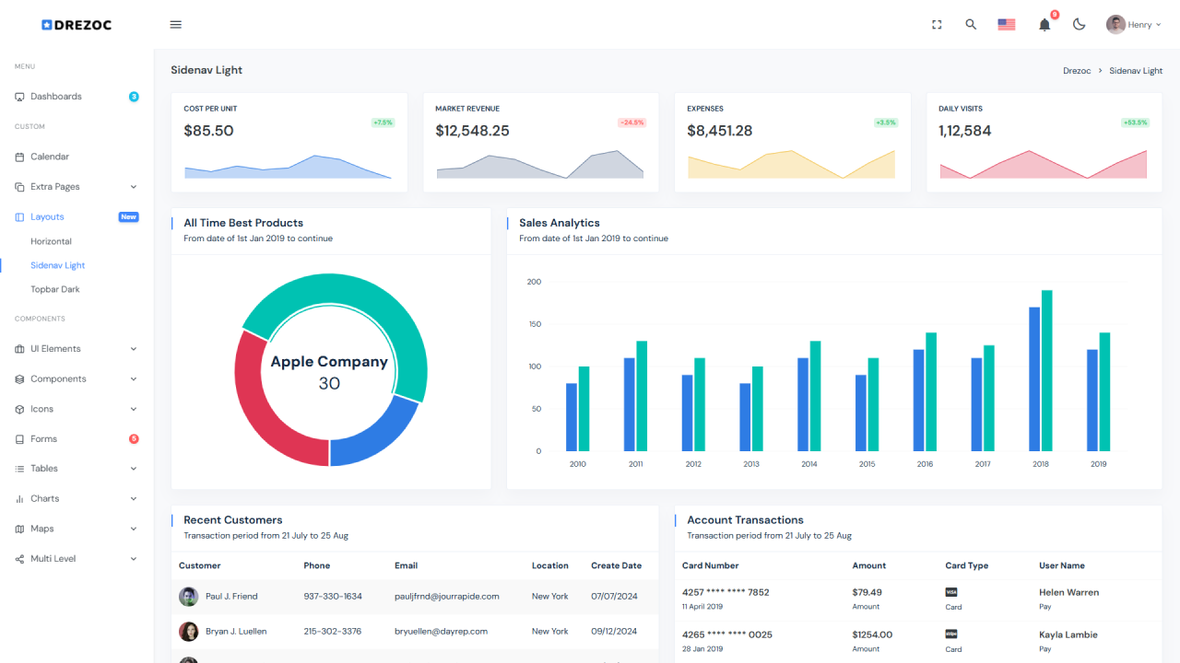Image resolution: width=1180 pixels, height=663 pixels.
Task: Select the Horizontal layout item
Action: click(51, 241)
